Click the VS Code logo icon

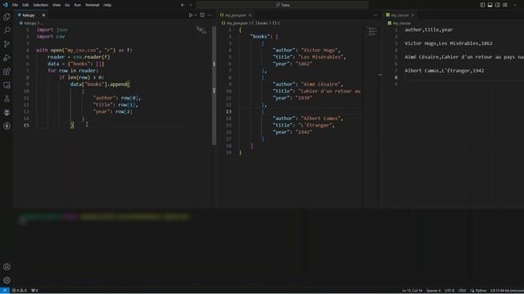click(5, 5)
